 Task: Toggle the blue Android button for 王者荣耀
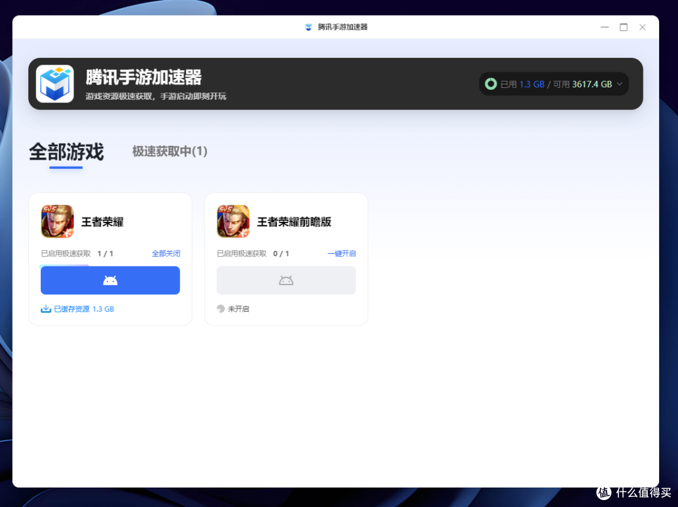pos(110,280)
